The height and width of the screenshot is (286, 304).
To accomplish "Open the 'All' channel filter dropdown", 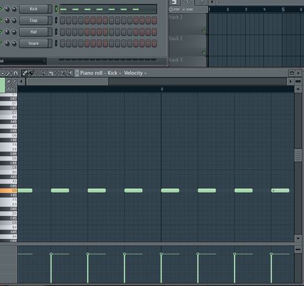I will pos(23,61).
